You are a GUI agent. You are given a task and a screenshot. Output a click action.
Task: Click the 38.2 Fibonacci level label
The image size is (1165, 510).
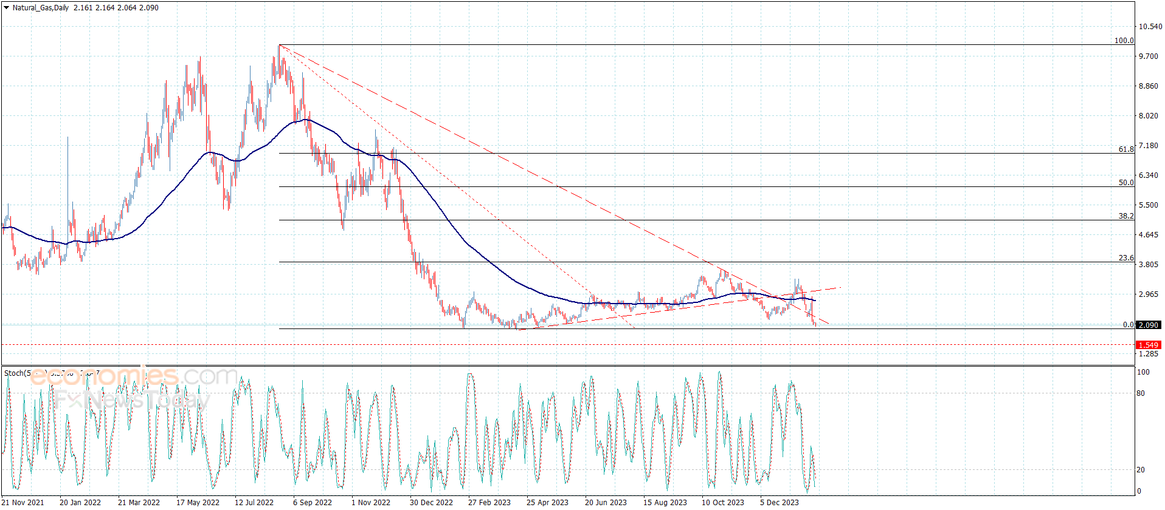(1126, 216)
